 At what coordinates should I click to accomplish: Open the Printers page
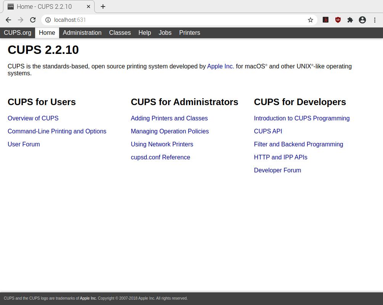coord(190,32)
